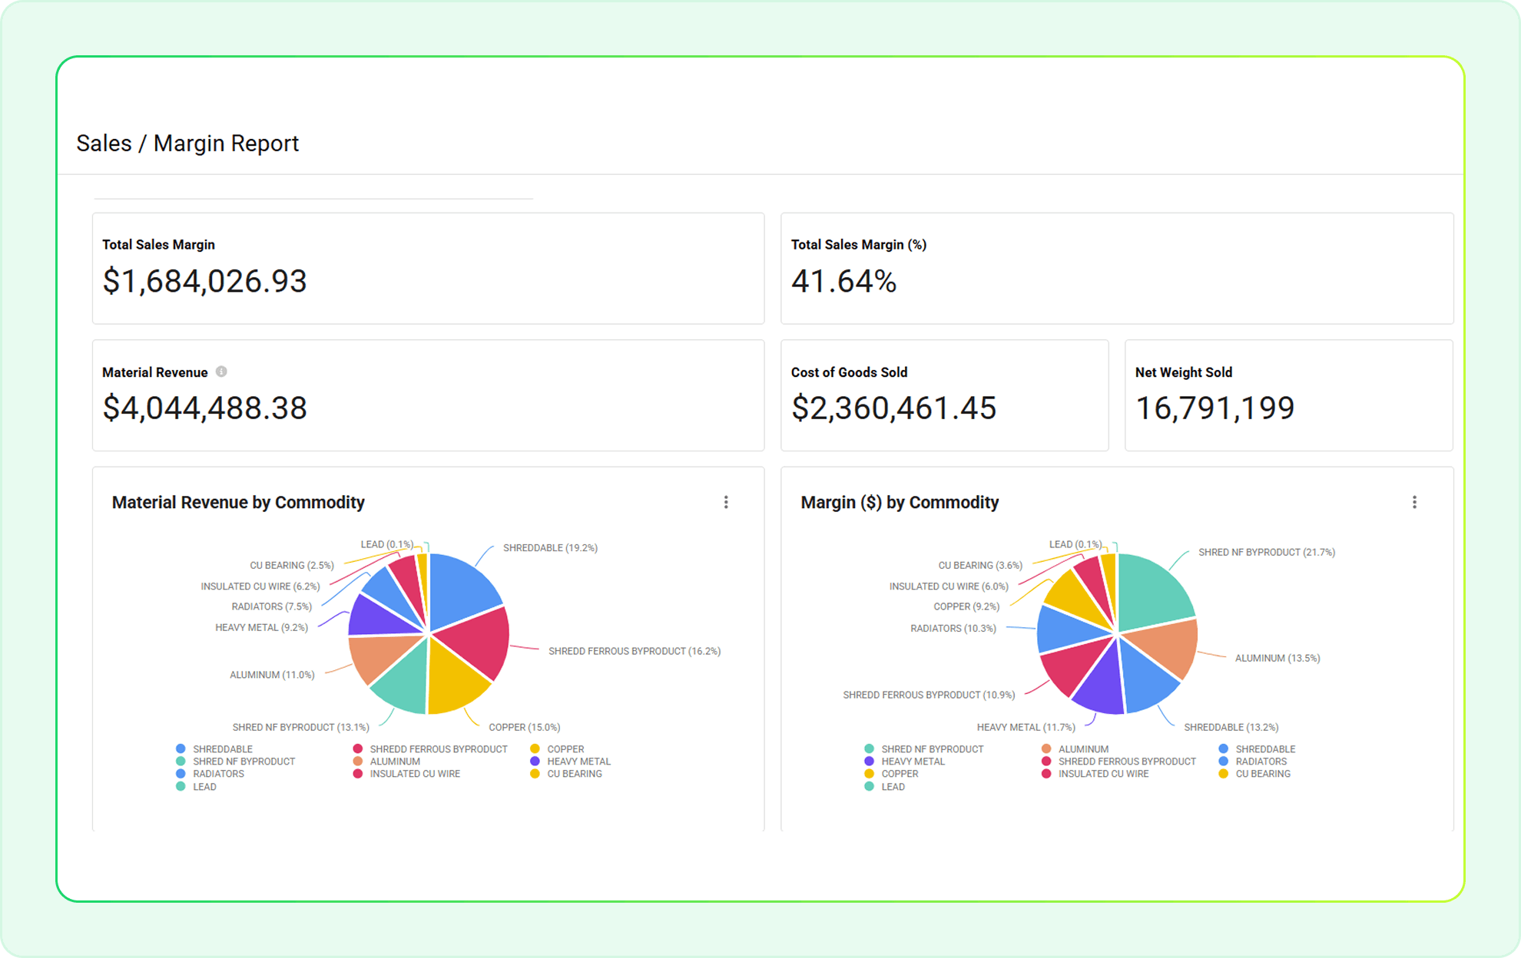Open three-dot menu on Margin ($) by Commodity chart
The height and width of the screenshot is (958, 1521).
coord(1414,502)
